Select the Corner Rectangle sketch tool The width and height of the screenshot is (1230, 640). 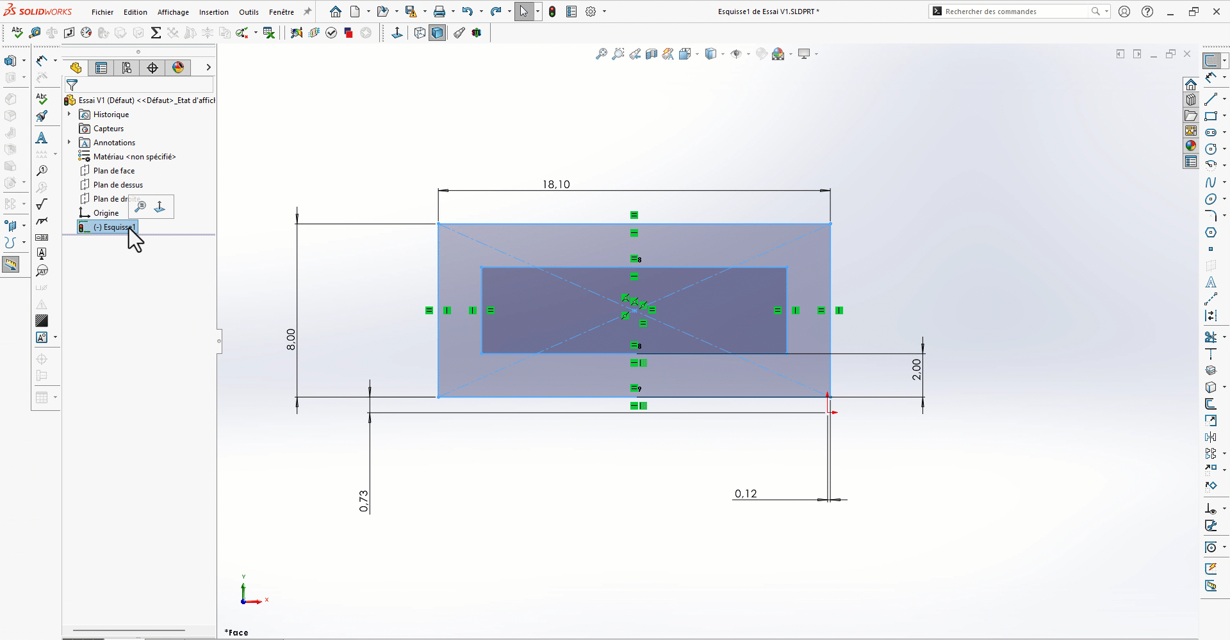coord(1210,116)
